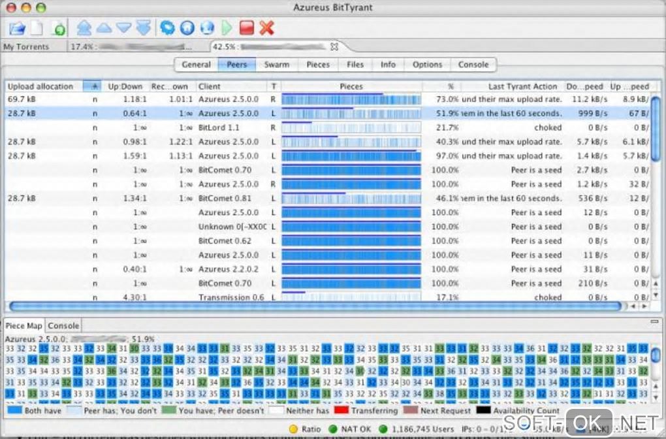The height and width of the screenshot is (439, 666).
Task: Open the My Torrents tab
Action: pos(26,47)
